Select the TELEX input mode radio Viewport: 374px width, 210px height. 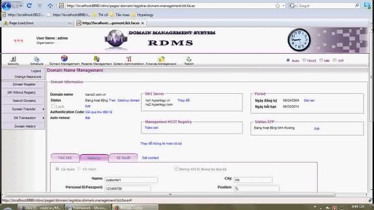pos(304,60)
